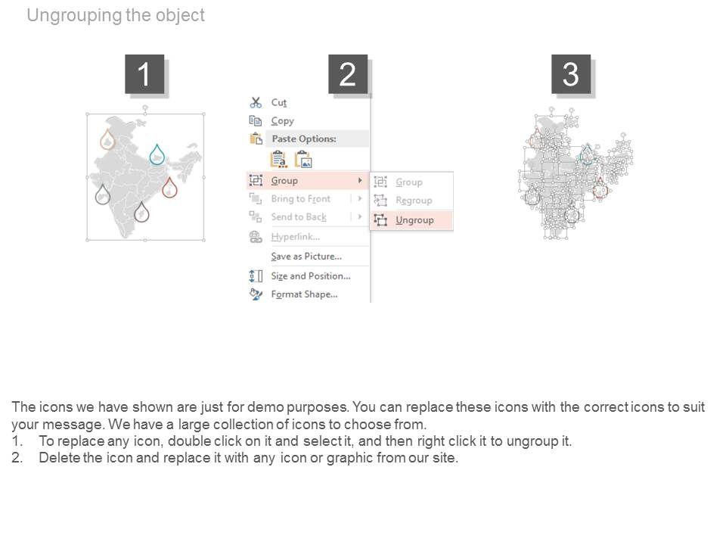This screenshot has width=726, height=545.
Task: Click the Cut scissors icon
Action: click(x=256, y=102)
